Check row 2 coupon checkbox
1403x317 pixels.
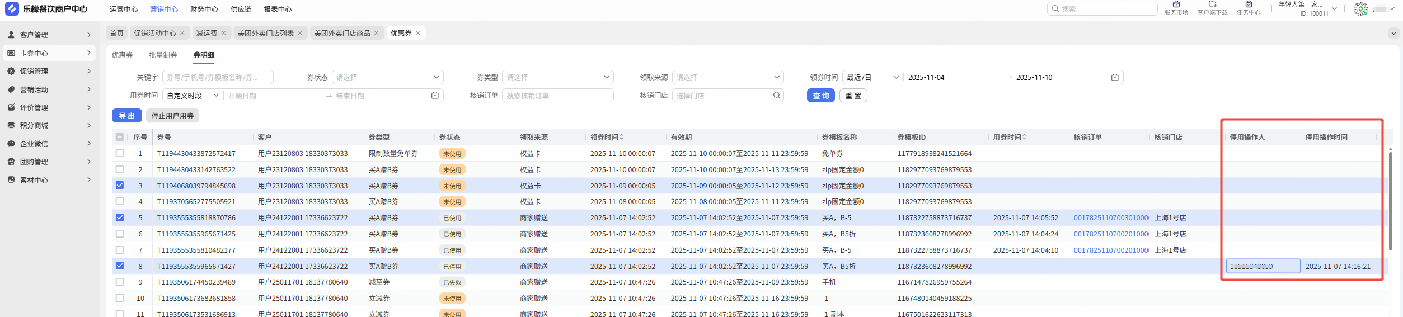[x=120, y=169]
